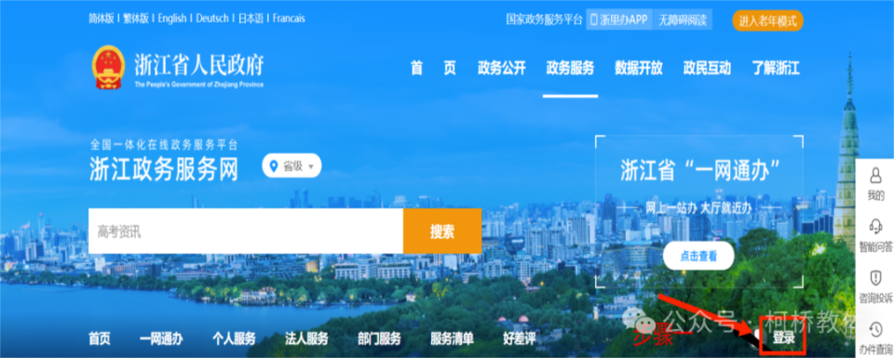Click 浙江政务服务网 site title
Screen dimensions: 894x358
[x=164, y=169]
